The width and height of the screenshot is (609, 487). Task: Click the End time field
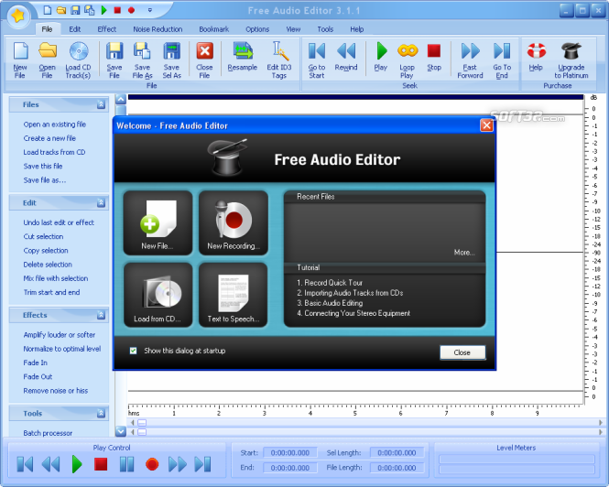coord(290,468)
